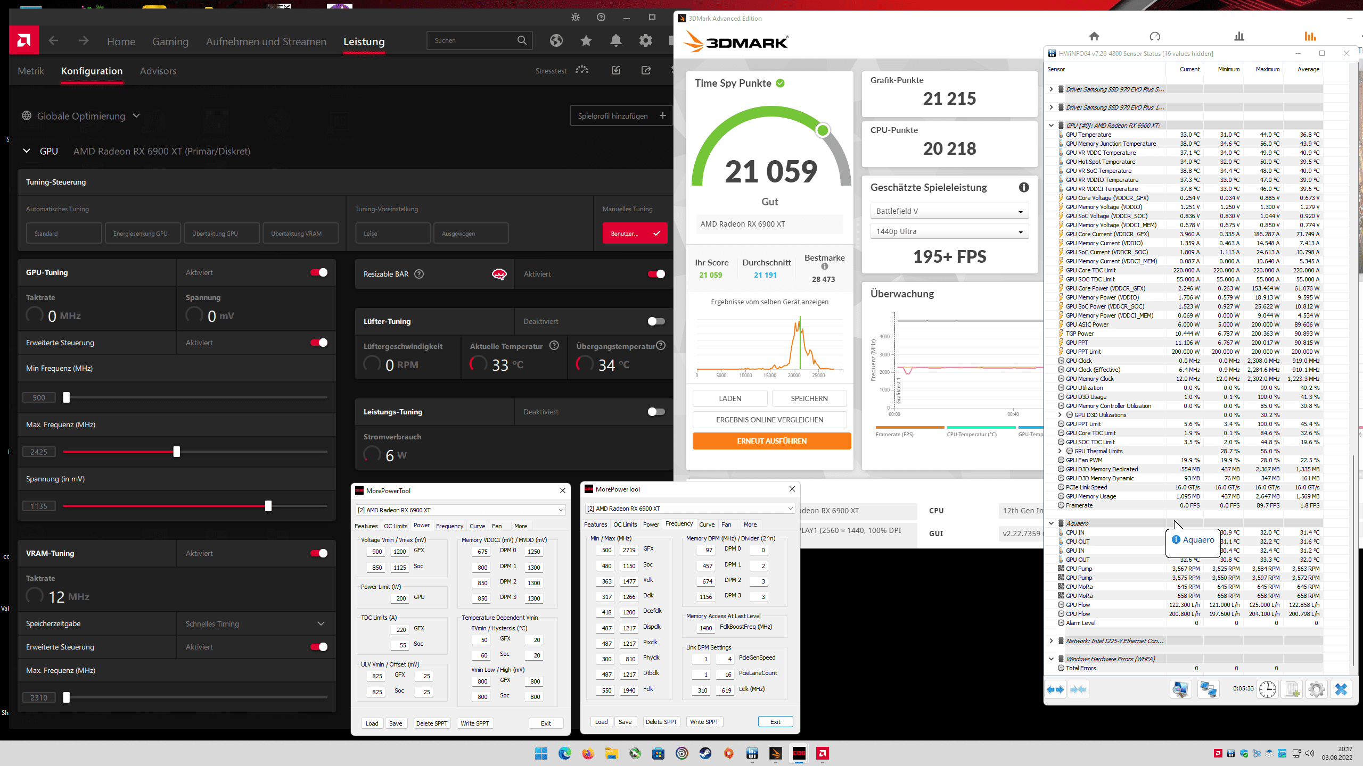Switch to the Metrik tab
Viewport: 1363px width, 766px height.
31,71
